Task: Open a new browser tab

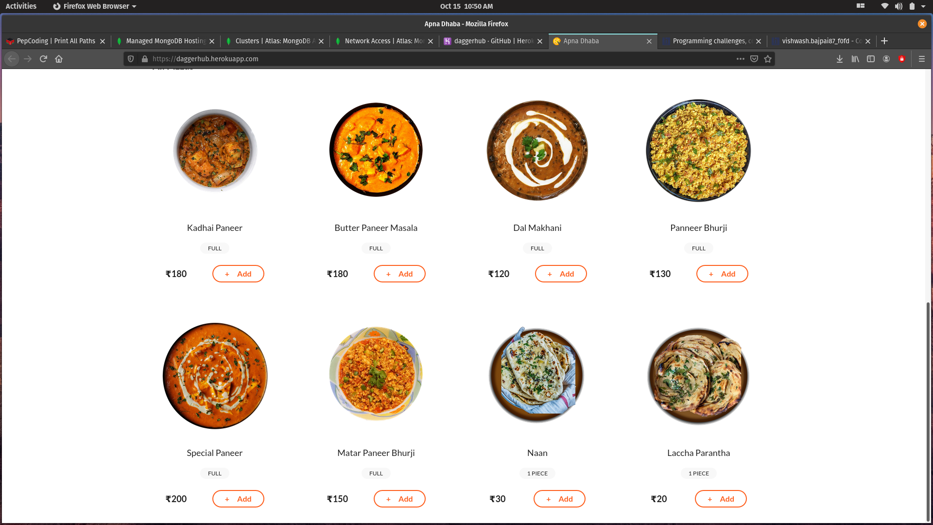Action: 884,41
